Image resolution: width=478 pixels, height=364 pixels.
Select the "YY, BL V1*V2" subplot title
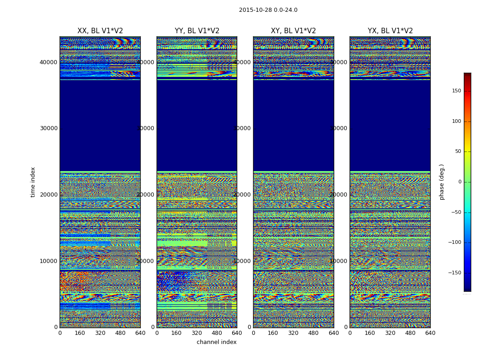[x=197, y=31]
